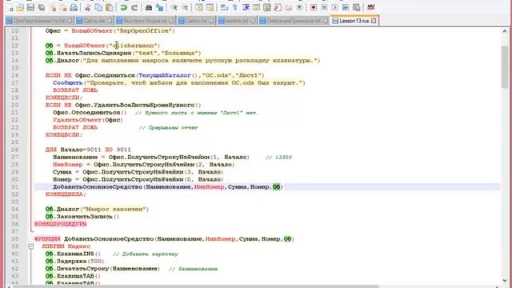Run the macro multiple times icon
Screen dimensions: 512x288
pyautogui.click(x=346, y=7)
